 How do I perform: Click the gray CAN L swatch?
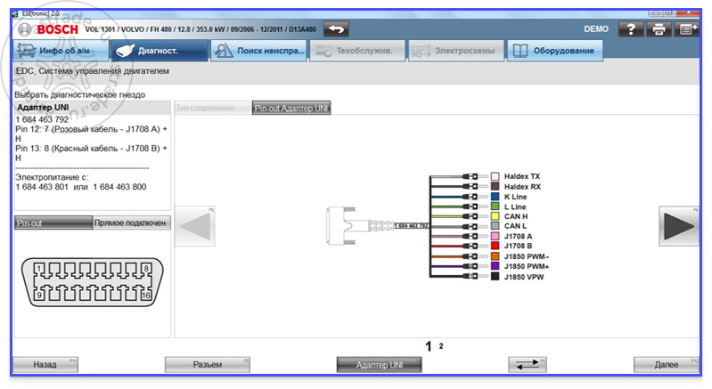[495, 226]
